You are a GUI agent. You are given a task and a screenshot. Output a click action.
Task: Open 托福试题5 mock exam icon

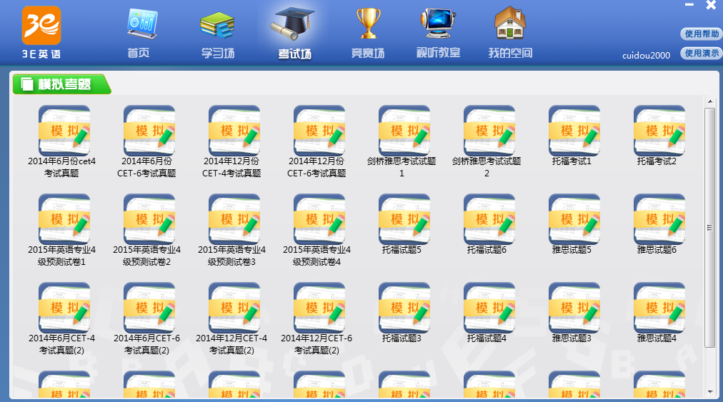point(404,219)
